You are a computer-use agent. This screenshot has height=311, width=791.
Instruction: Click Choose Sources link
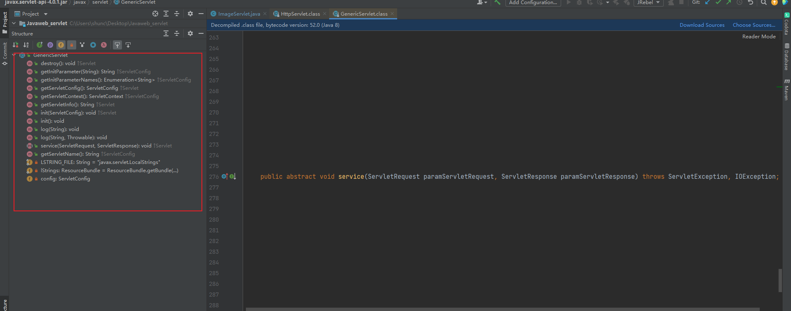click(x=754, y=25)
